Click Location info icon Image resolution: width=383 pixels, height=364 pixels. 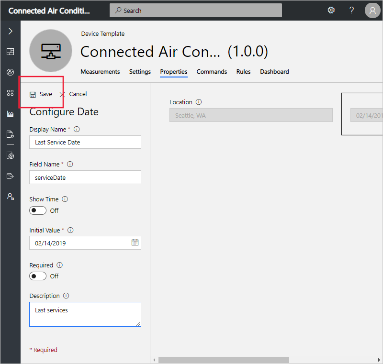coord(199,102)
